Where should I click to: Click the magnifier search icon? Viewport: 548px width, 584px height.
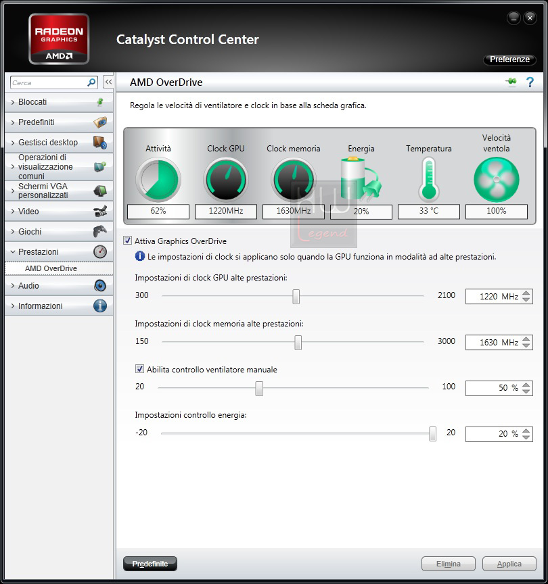91,82
